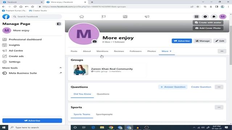Open Task View in the taskbar

84,127
